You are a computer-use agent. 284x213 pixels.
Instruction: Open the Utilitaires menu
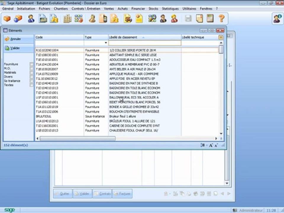point(189,9)
